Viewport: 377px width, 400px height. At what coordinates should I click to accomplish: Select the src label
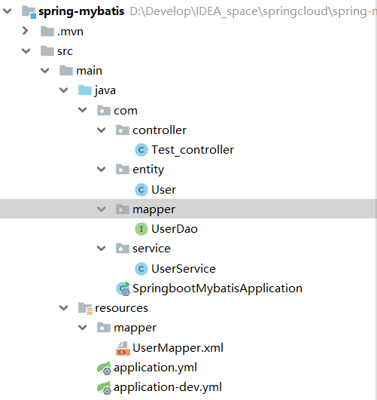(65, 51)
